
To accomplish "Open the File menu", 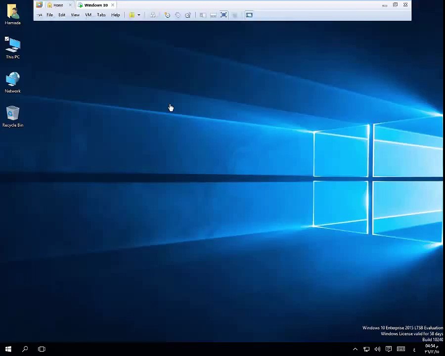I will tap(49, 15).
